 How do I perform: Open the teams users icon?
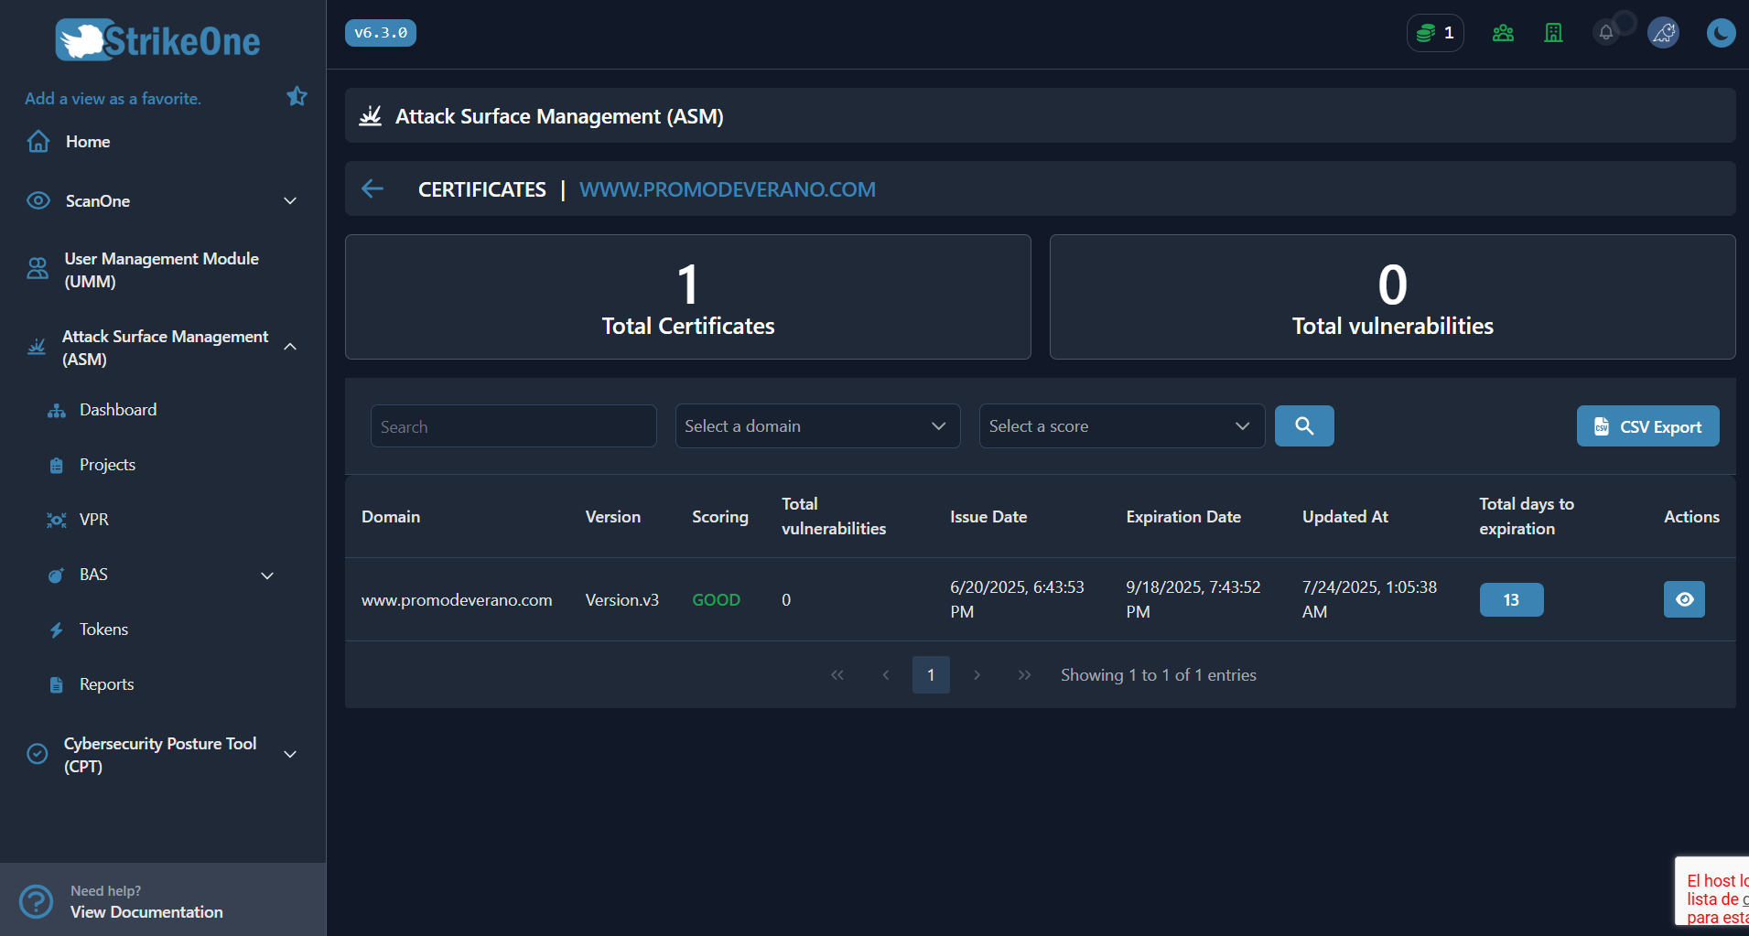click(x=1502, y=32)
